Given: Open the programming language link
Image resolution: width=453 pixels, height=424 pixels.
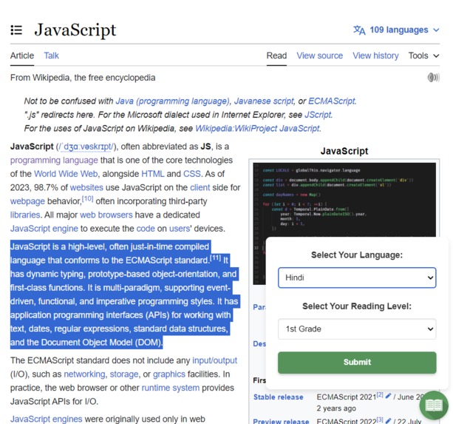Looking at the screenshot, I should pyautogui.click(x=54, y=161).
